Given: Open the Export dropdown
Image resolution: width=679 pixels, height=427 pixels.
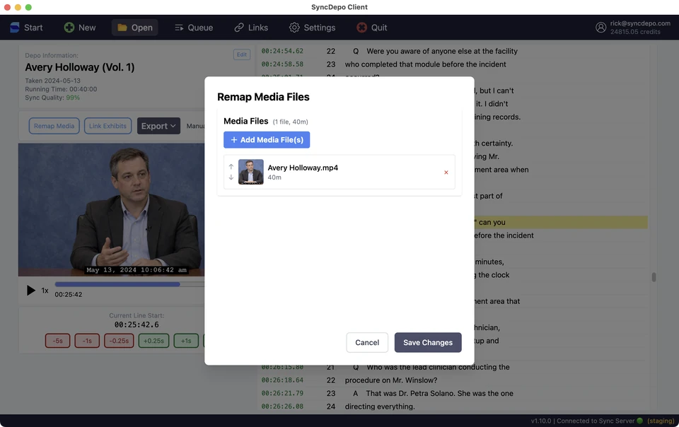Looking at the screenshot, I should coord(158,126).
